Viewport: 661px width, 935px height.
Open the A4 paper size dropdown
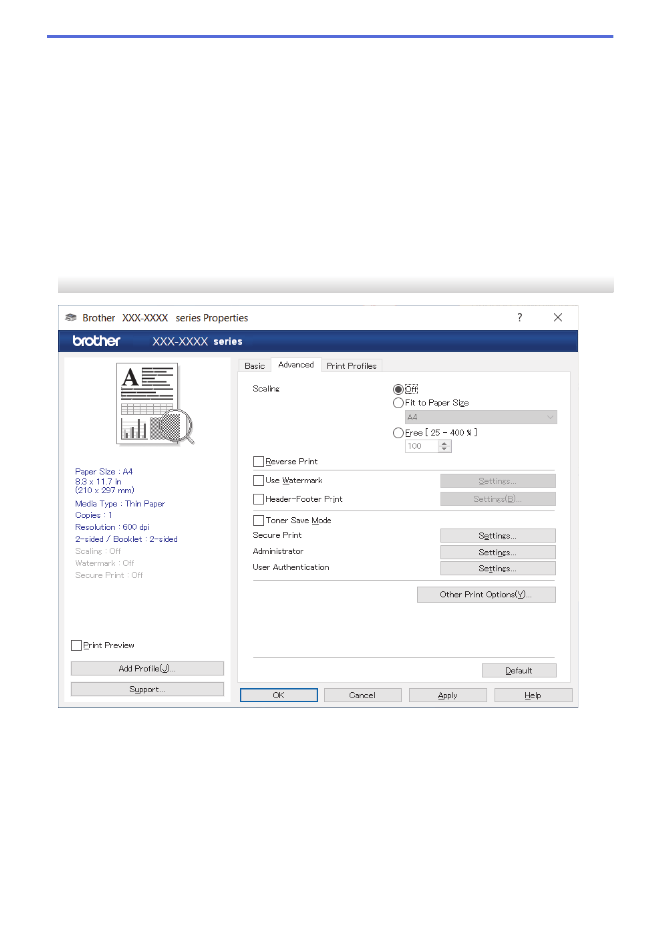(481, 417)
